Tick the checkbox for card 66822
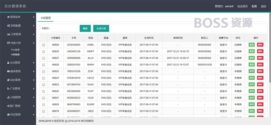271x125 pixels. point(44,91)
